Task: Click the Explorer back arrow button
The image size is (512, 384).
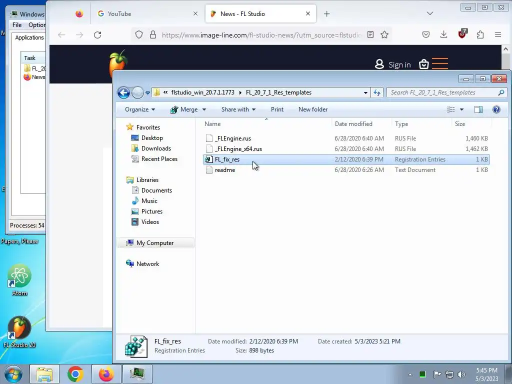Action: (123, 92)
